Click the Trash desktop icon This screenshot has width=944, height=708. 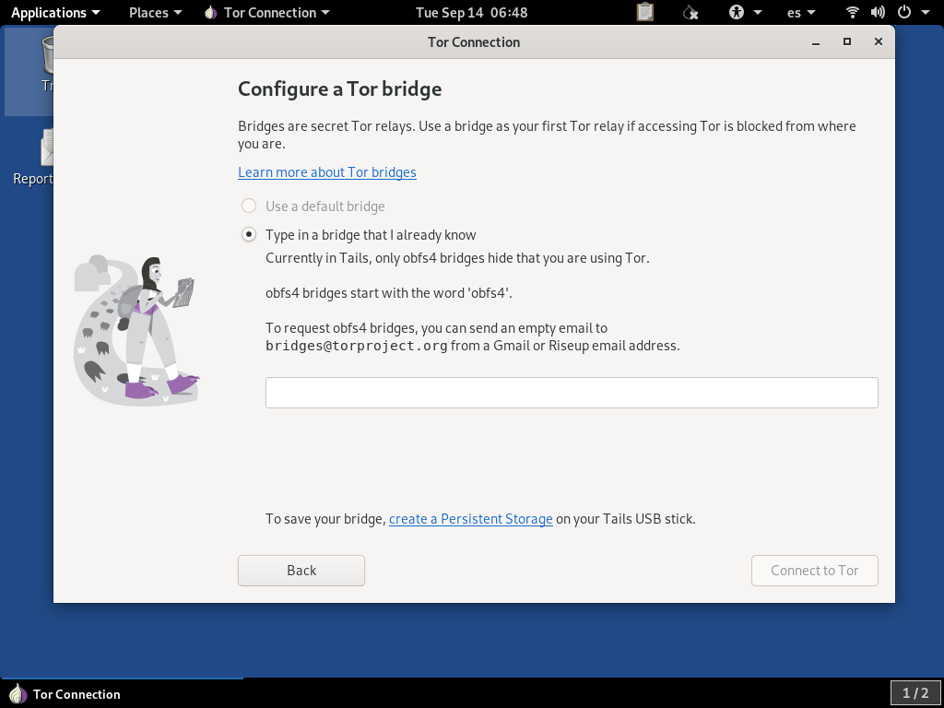46,64
